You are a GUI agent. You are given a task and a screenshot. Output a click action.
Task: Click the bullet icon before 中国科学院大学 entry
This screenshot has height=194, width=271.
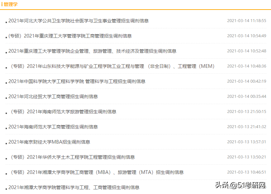click(6, 82)
